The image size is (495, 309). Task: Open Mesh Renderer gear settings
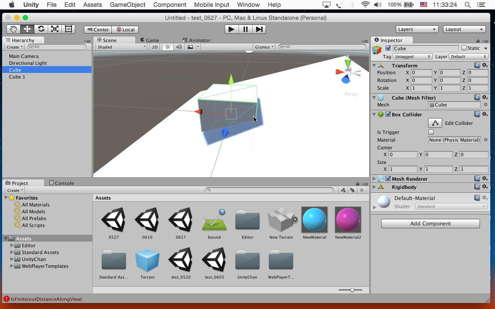point(485,179)
